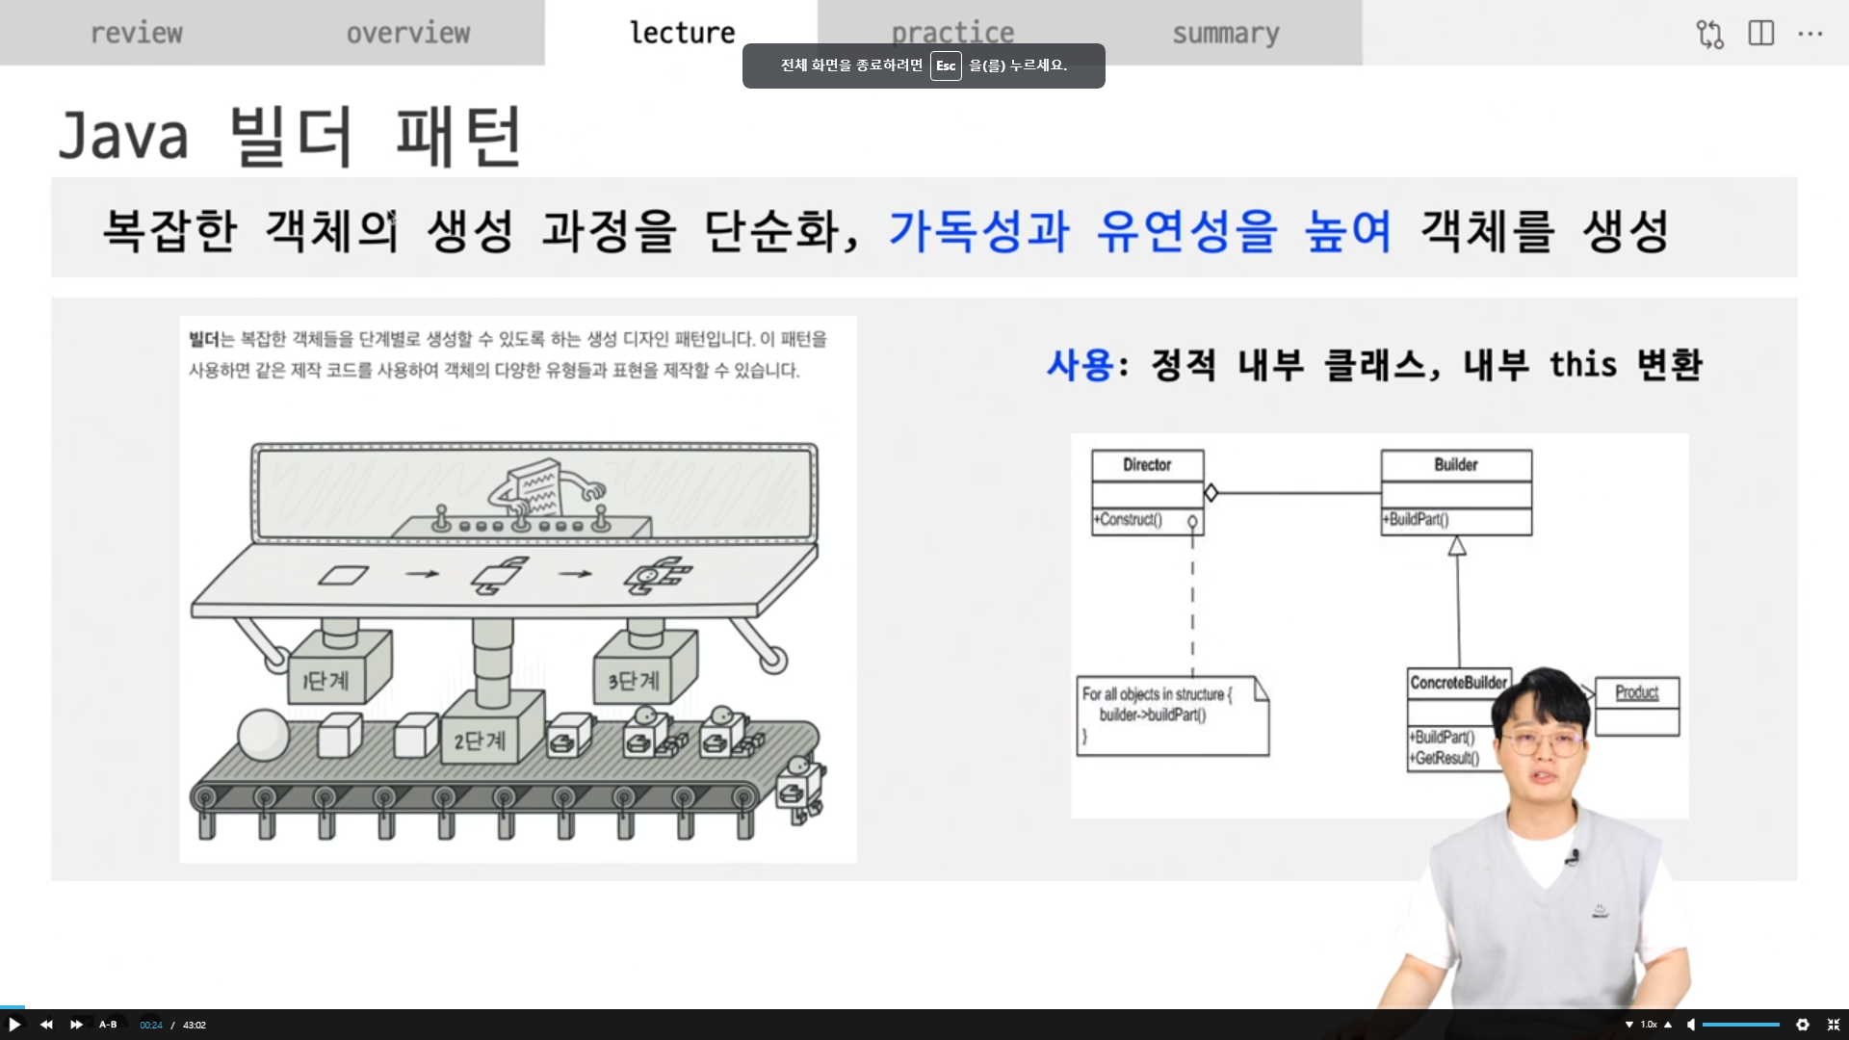Click the Java 빌더 패턴 heading
This screenshot has height=1040, width=1849.
(x=290, y=136)
